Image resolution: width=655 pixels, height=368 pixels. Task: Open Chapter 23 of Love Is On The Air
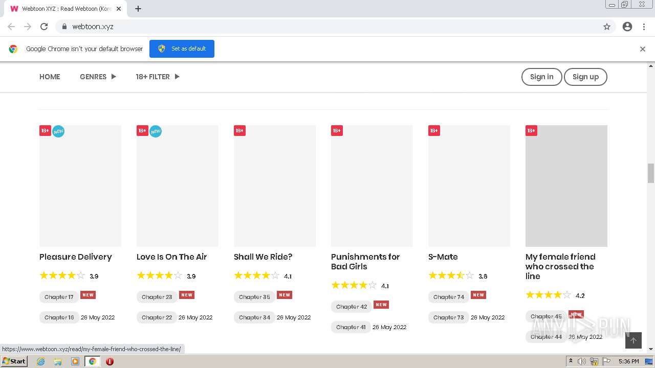click(157, 297)
